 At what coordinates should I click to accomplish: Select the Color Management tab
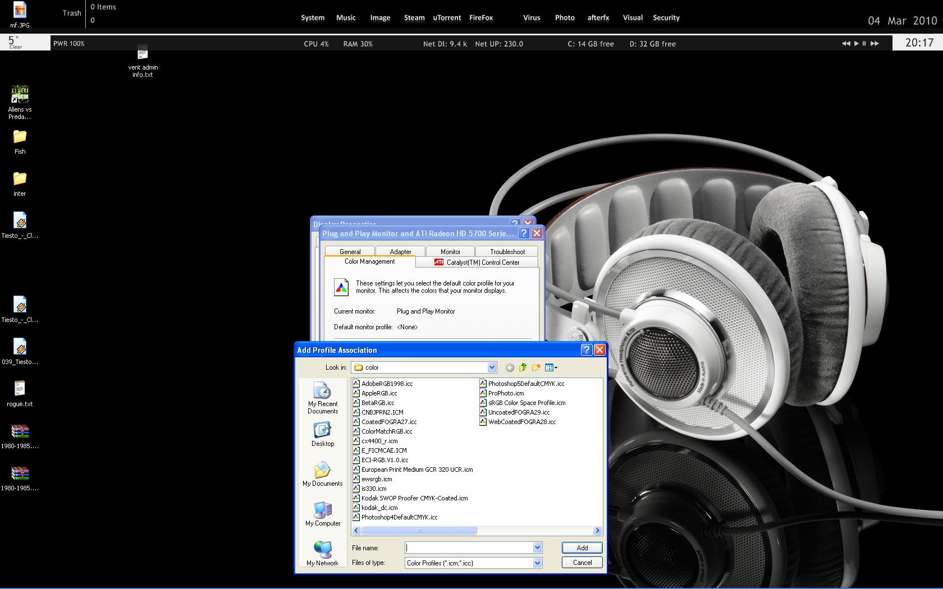(370, 261)
